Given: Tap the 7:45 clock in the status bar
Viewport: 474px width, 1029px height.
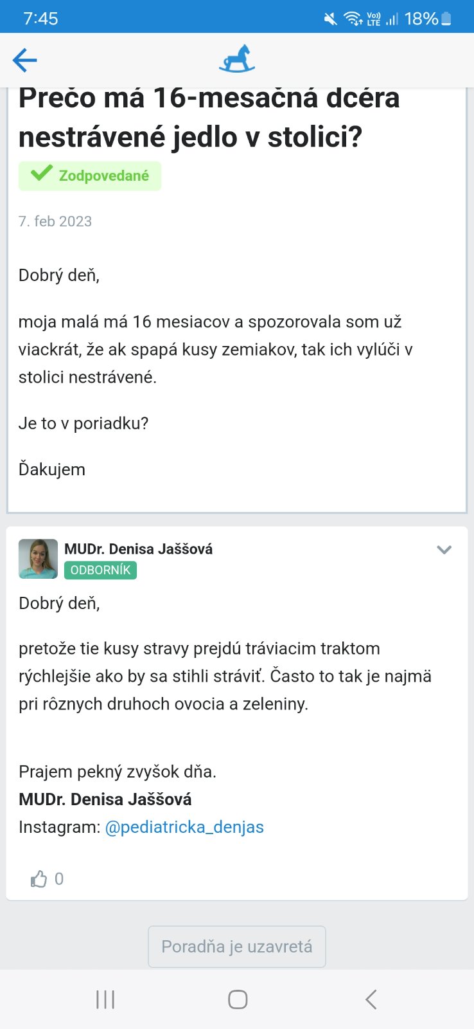Looking at the screenshot, I should (x=40, y=19).
